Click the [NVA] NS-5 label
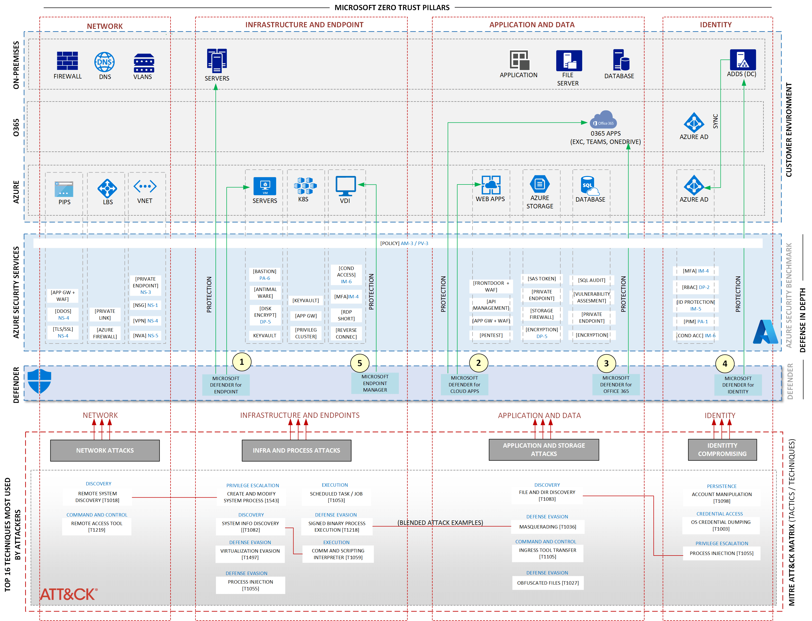This screenshot has height=621, width=812. pos(146,336)
